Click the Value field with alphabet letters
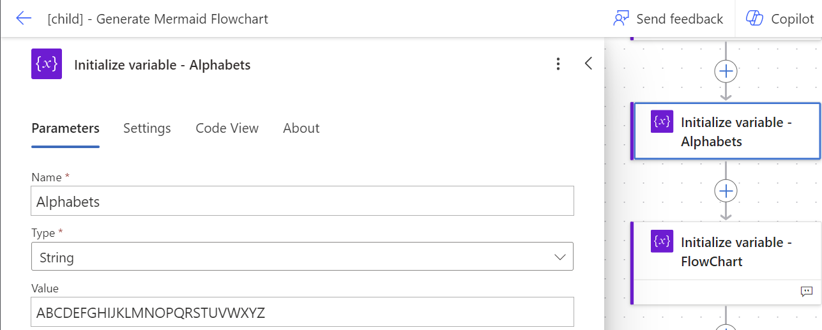822x330 pixels. click(301, 313)
